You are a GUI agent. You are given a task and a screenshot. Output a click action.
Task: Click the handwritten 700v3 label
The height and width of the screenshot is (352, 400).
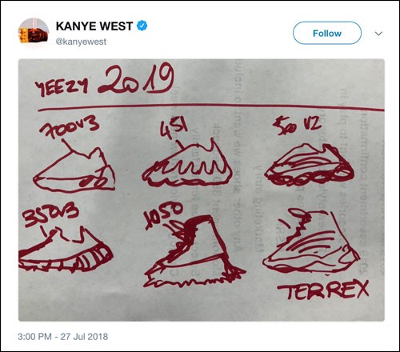(x=70, y=127)
